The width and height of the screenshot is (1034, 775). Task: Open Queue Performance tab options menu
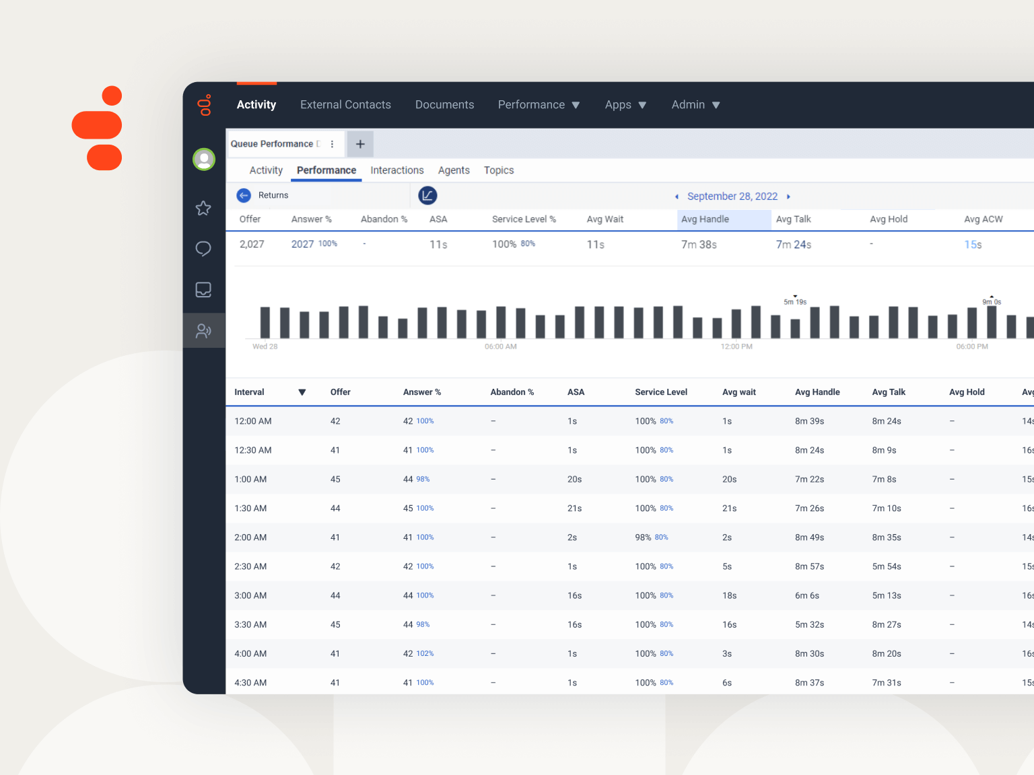[x=332, y=144]
